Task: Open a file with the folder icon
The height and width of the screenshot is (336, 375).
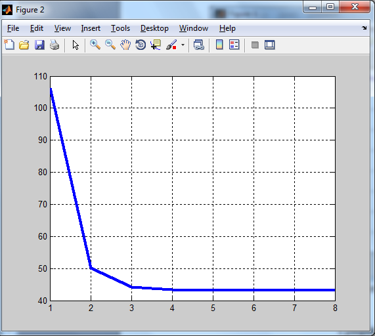Action: [x=24, y=45]
